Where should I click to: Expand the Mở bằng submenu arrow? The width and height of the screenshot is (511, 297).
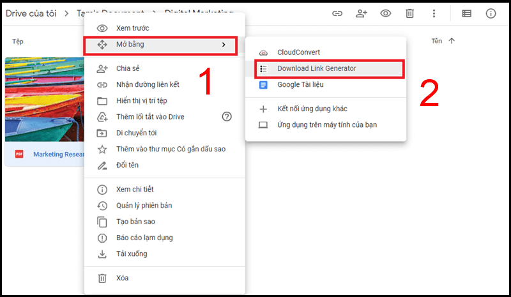224,44
